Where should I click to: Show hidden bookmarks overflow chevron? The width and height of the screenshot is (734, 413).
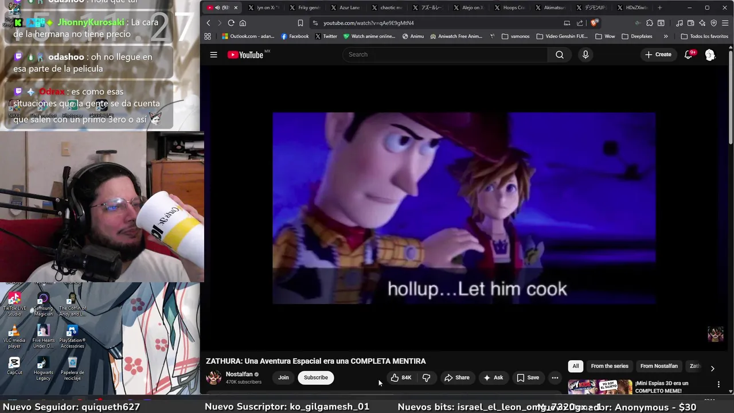666,36
